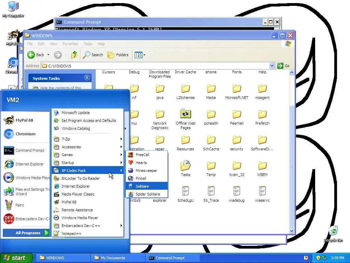Launch Notepad++ from All Programs

pos(87,234)
